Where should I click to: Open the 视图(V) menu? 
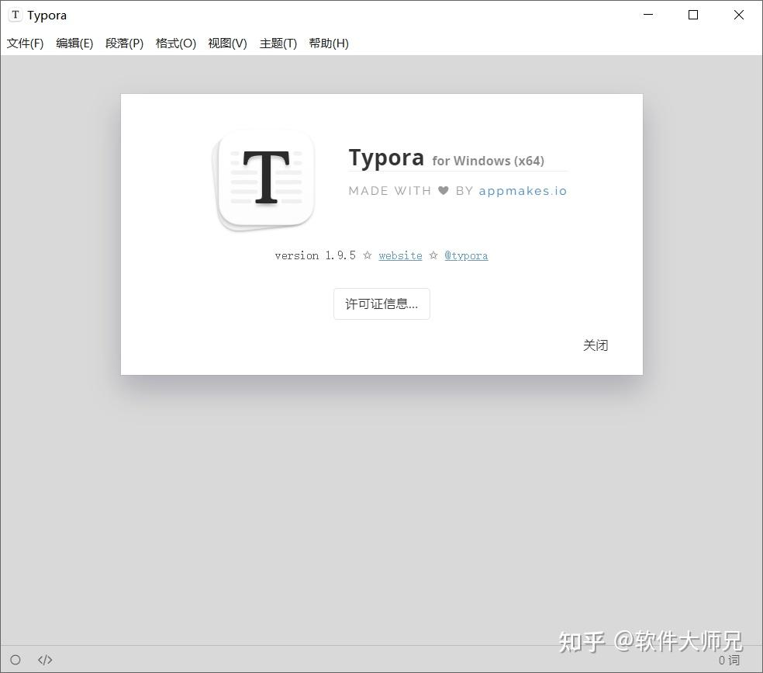[x=226, y=43]
